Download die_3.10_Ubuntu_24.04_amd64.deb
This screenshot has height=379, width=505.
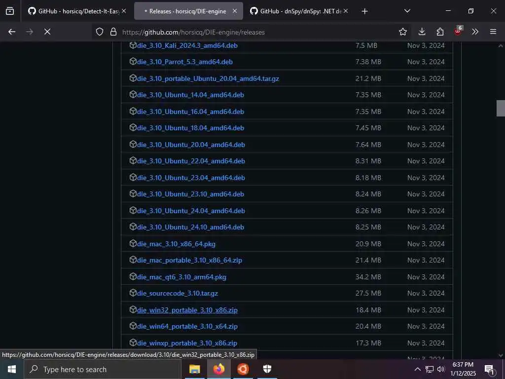point(191,211)
